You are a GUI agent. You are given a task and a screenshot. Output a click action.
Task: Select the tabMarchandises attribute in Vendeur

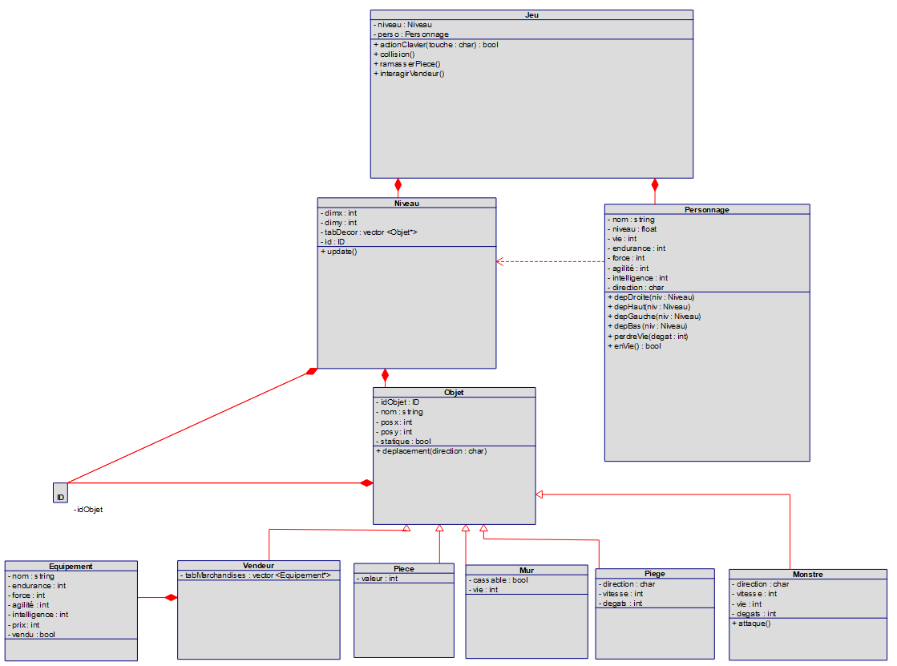[257, 575]
